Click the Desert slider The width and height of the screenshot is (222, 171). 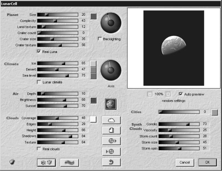pos(58,69)
